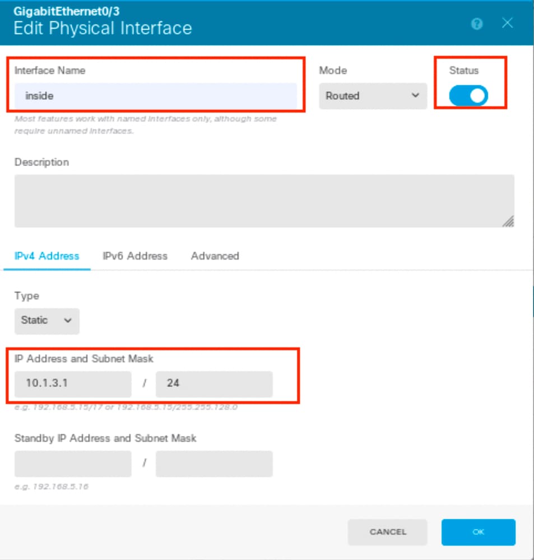Click the GigabitEthernet0/3 dialog title text
Image resolution: width=534 pixels, height=560 pixels.
tap(66, 11)
